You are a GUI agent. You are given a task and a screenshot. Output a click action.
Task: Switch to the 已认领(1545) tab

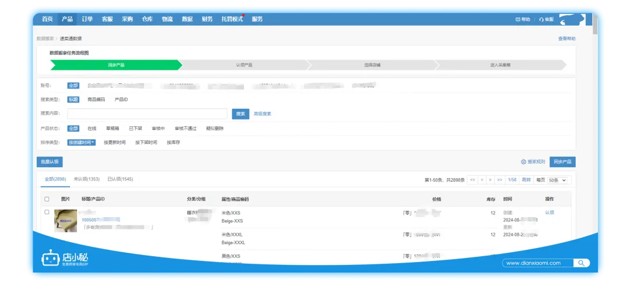coord(120,179)
